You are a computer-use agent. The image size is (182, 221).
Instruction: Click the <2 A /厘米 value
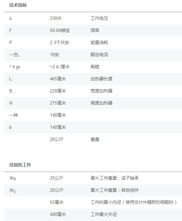[x=60, y=67]
